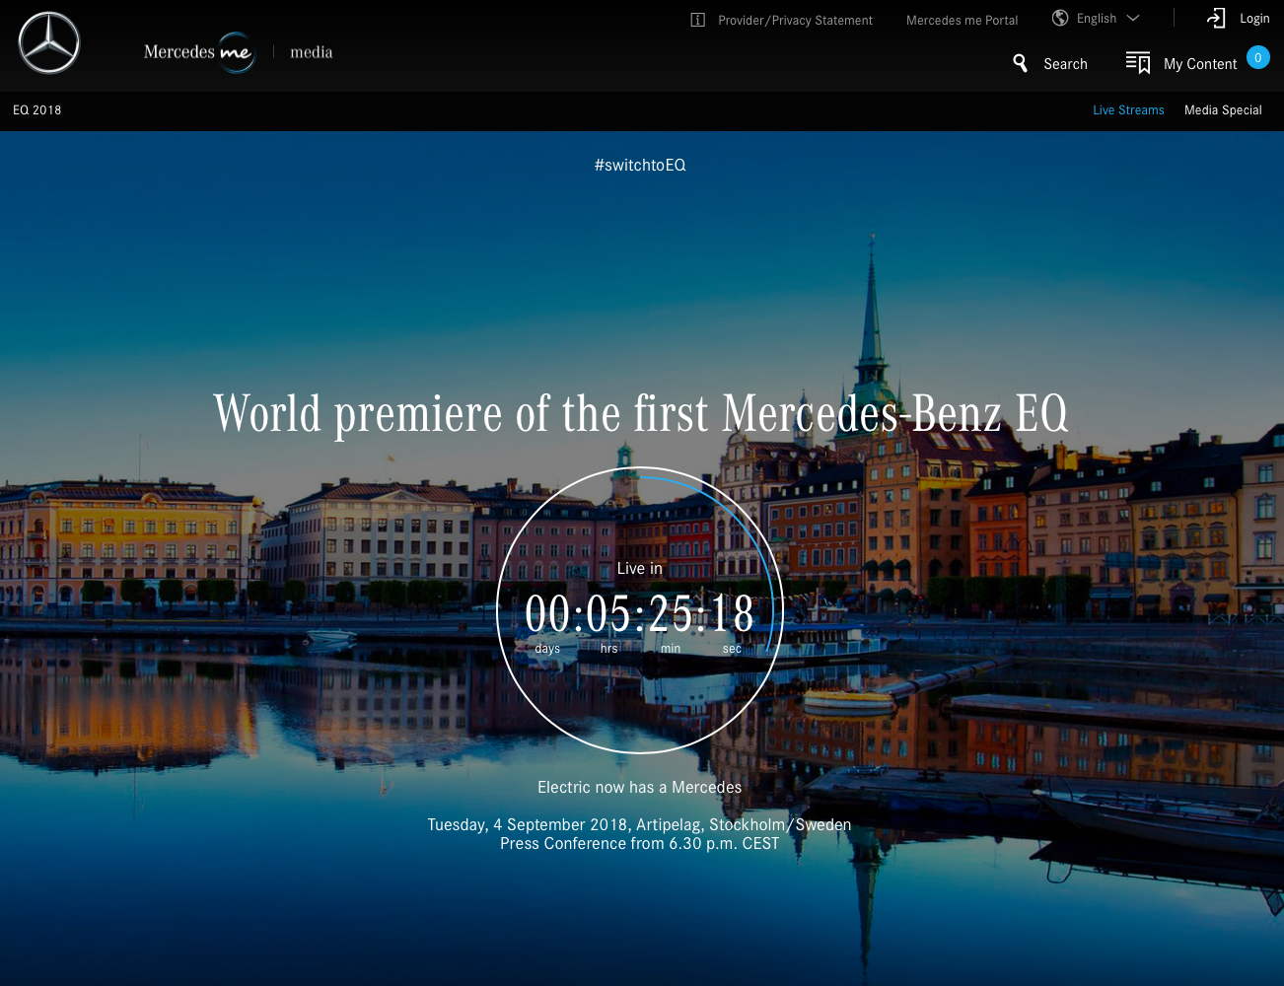Open My Content

coord(1200,64)
